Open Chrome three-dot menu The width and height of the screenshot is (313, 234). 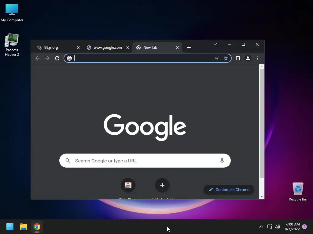[x=258, y=58]
